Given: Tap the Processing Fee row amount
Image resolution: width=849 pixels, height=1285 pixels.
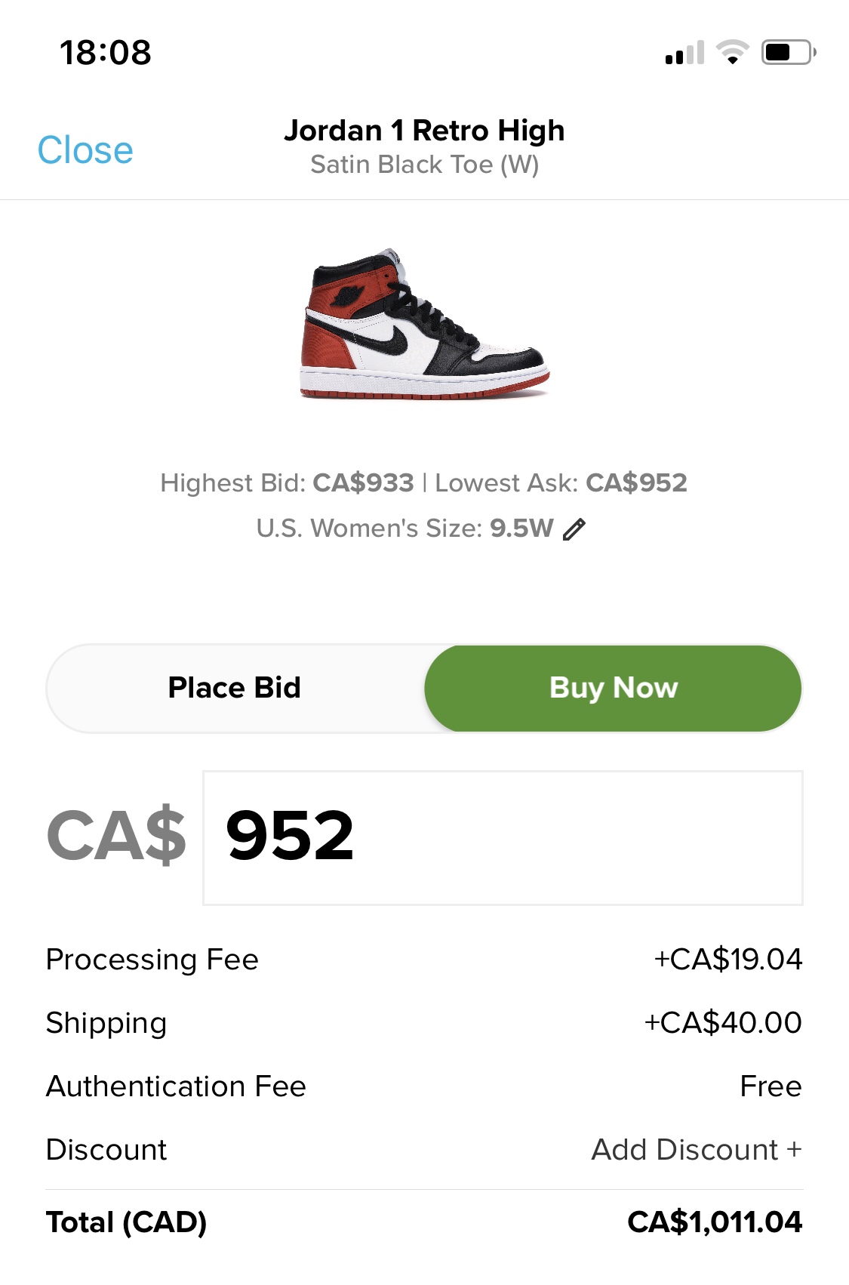Looking at the screenshot, I should 727,960.
